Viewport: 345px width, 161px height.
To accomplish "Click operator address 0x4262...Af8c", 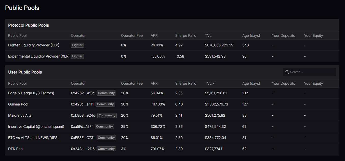I will tap(83, 93).
